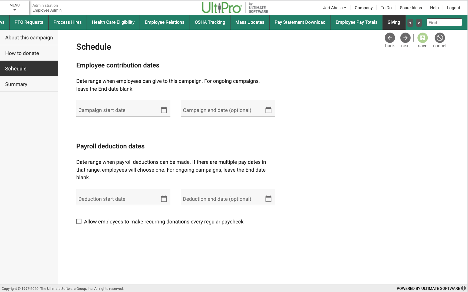Image resolution: width=468 pixels, height=292 pixels.
Task: Cancel campaign editing via the cancel icon
Action: (x=440, y=38)
